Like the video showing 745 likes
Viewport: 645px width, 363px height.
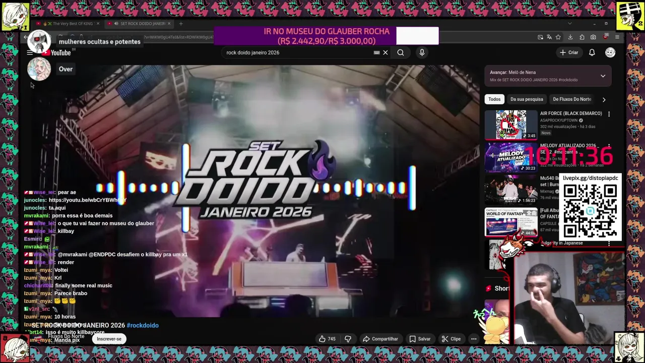tap(327, 339)
